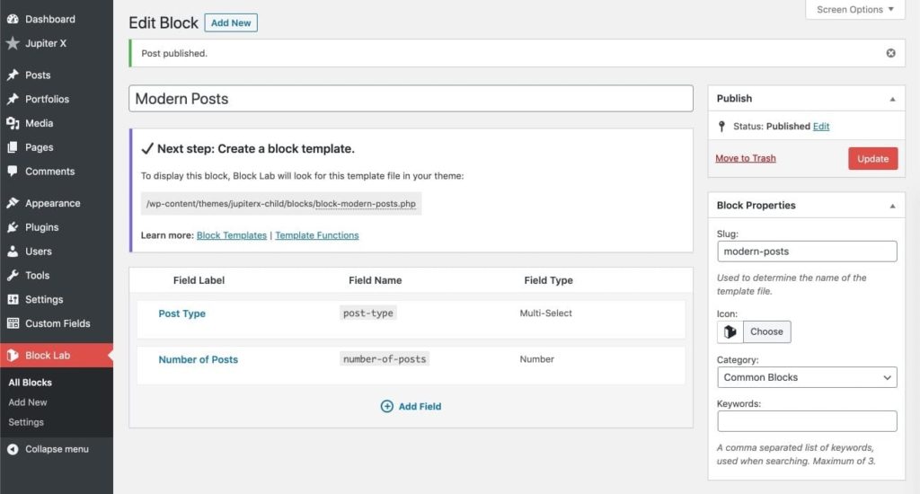Image resolution: width=920 pixels, height=494 pixels.
Task: Click the Block Lab logo icon
Action: (13, 355)
